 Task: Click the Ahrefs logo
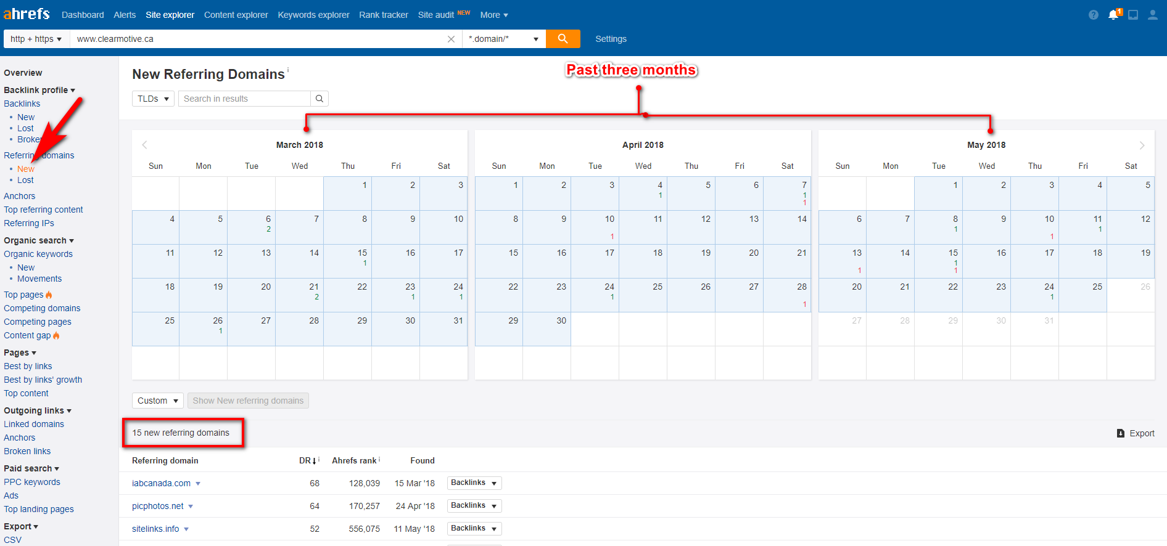point(27,14)
